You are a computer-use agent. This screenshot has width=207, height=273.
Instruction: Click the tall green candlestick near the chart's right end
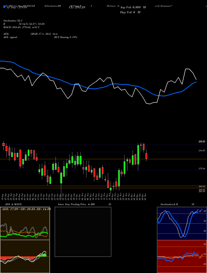(x=138, y=155)
